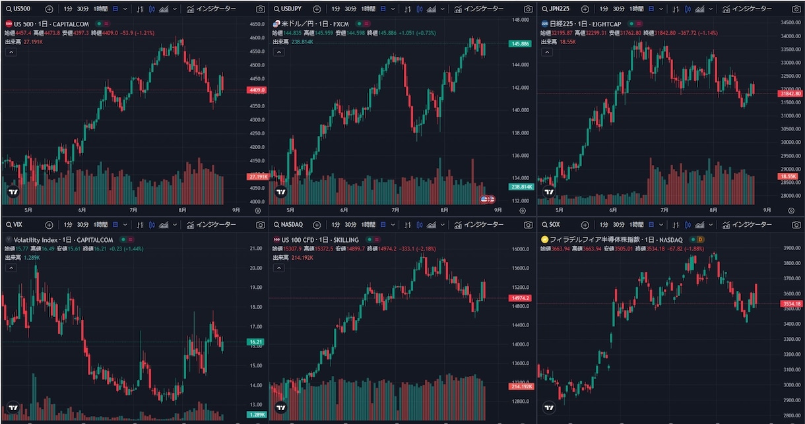The width and height of the screenshot is (805, 424).
Task: Open symbol search for USDJPY chart
Action: pos(288,9)
